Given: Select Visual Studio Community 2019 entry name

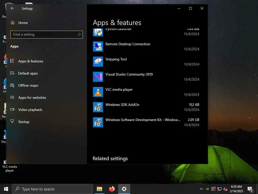Looking at the screenshot, I should 129,74.
